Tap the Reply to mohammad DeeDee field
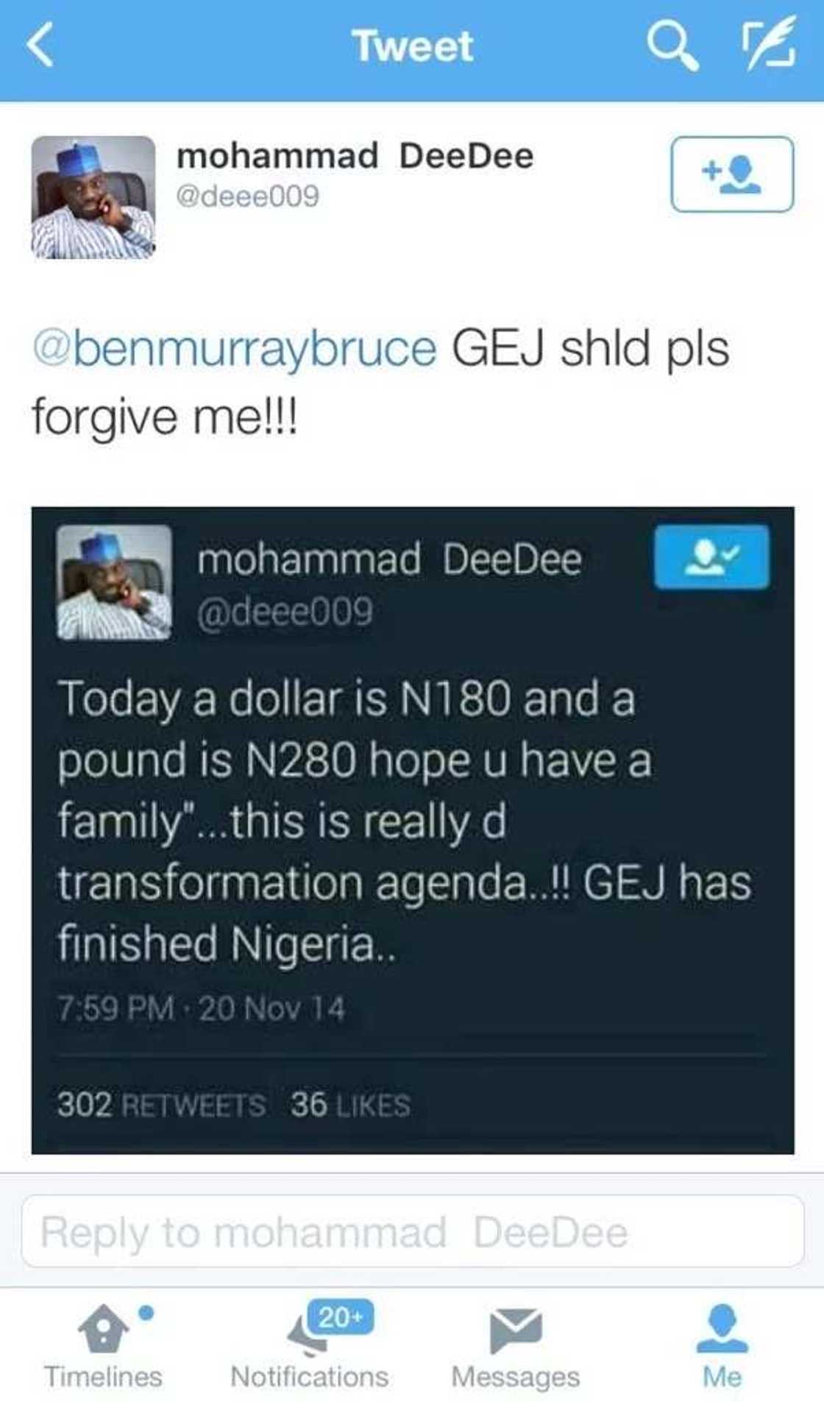This screenshot has width=824, height=1402. click(413, 1231)
